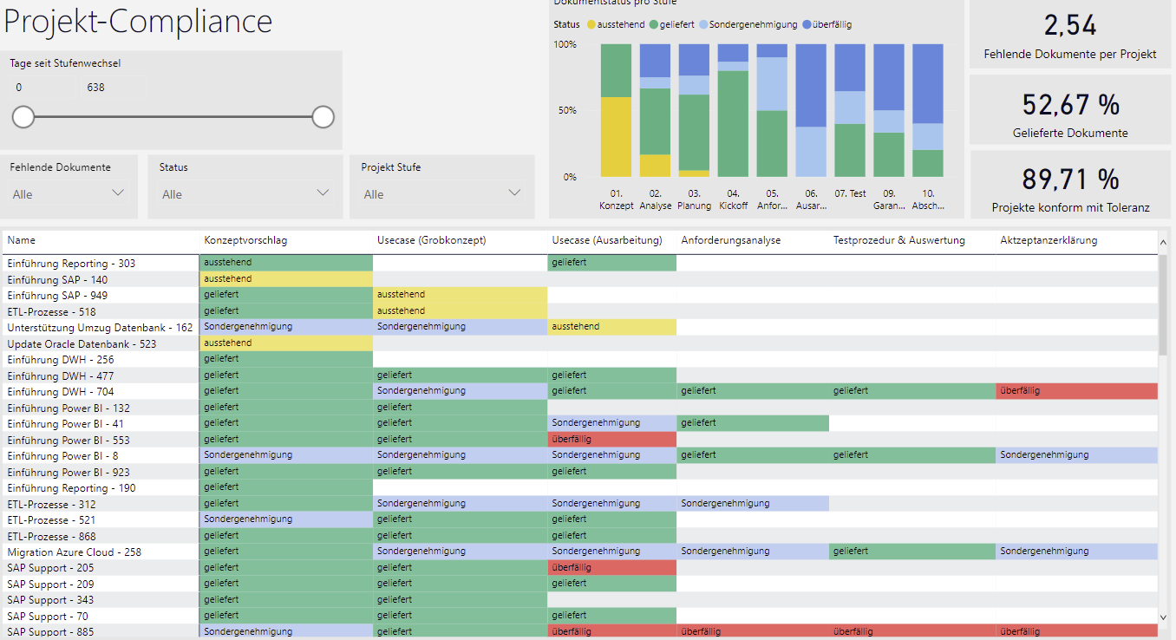This screenshot has height=640, width=1176.
Task: Sort table by Name column header
Action: pyautogui.click(x=22, y=240)
